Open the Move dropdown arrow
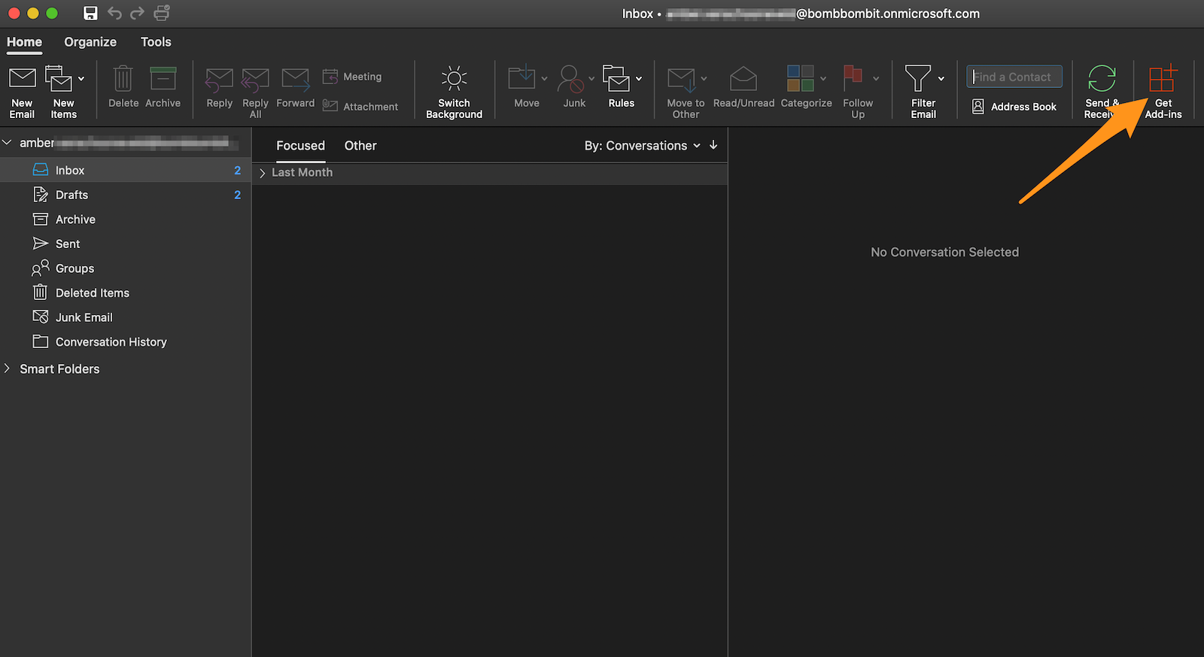This screenshot has width=1204, height=657. pos(544,78)
